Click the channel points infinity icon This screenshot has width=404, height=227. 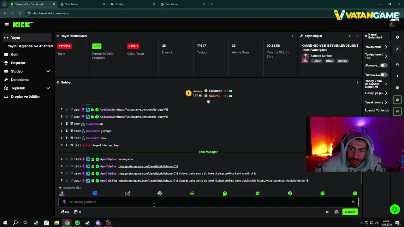click(x=65, y=212)
